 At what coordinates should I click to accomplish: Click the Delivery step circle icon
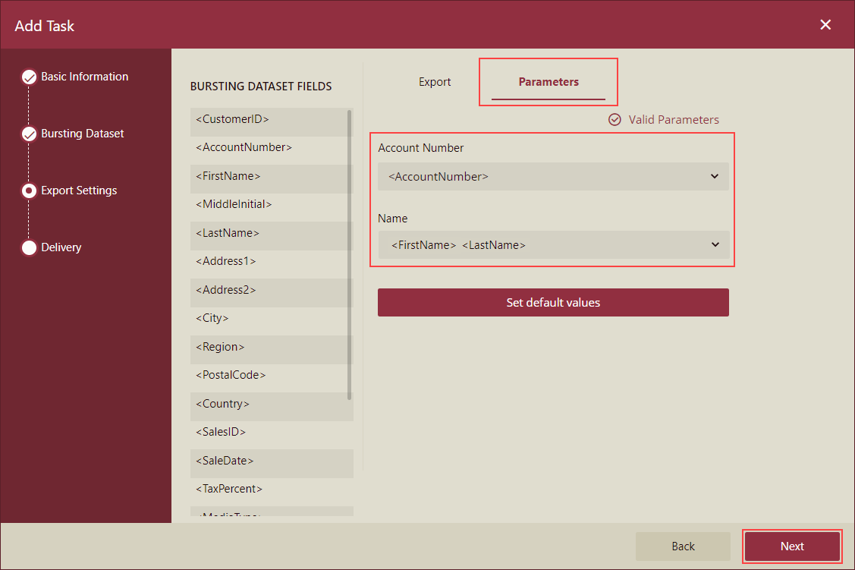pos(29,247)
